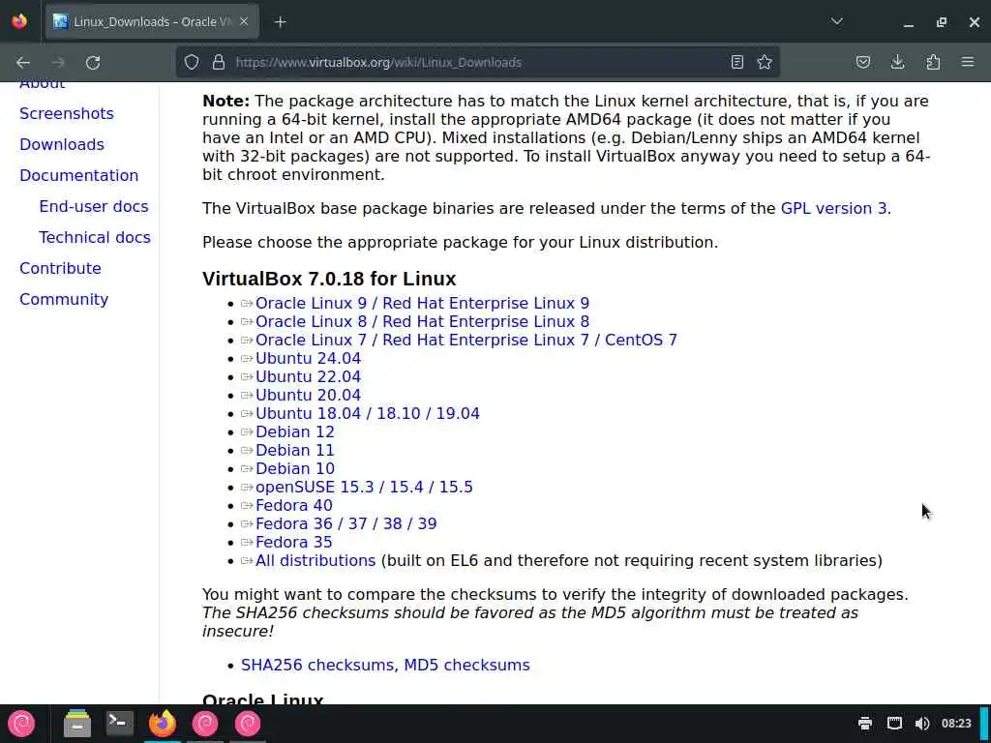Bookmark this page with the star icon
991x743 pixels.
pos(765,62)
